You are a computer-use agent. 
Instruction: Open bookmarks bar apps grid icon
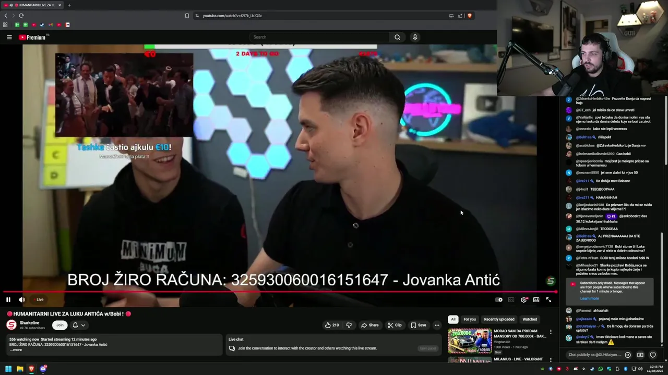(5, 24)
